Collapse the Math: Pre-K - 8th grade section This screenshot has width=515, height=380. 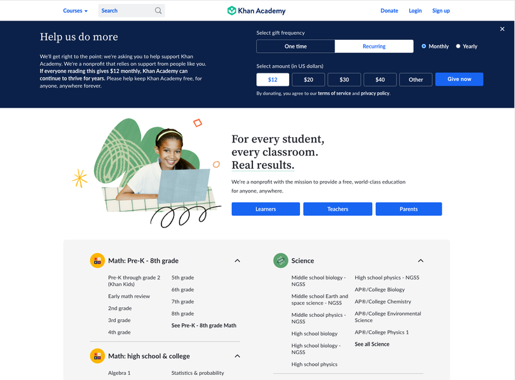point(238,261)
